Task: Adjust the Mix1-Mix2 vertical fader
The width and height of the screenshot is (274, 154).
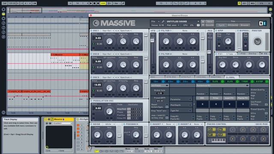Action: pos(209,52)
